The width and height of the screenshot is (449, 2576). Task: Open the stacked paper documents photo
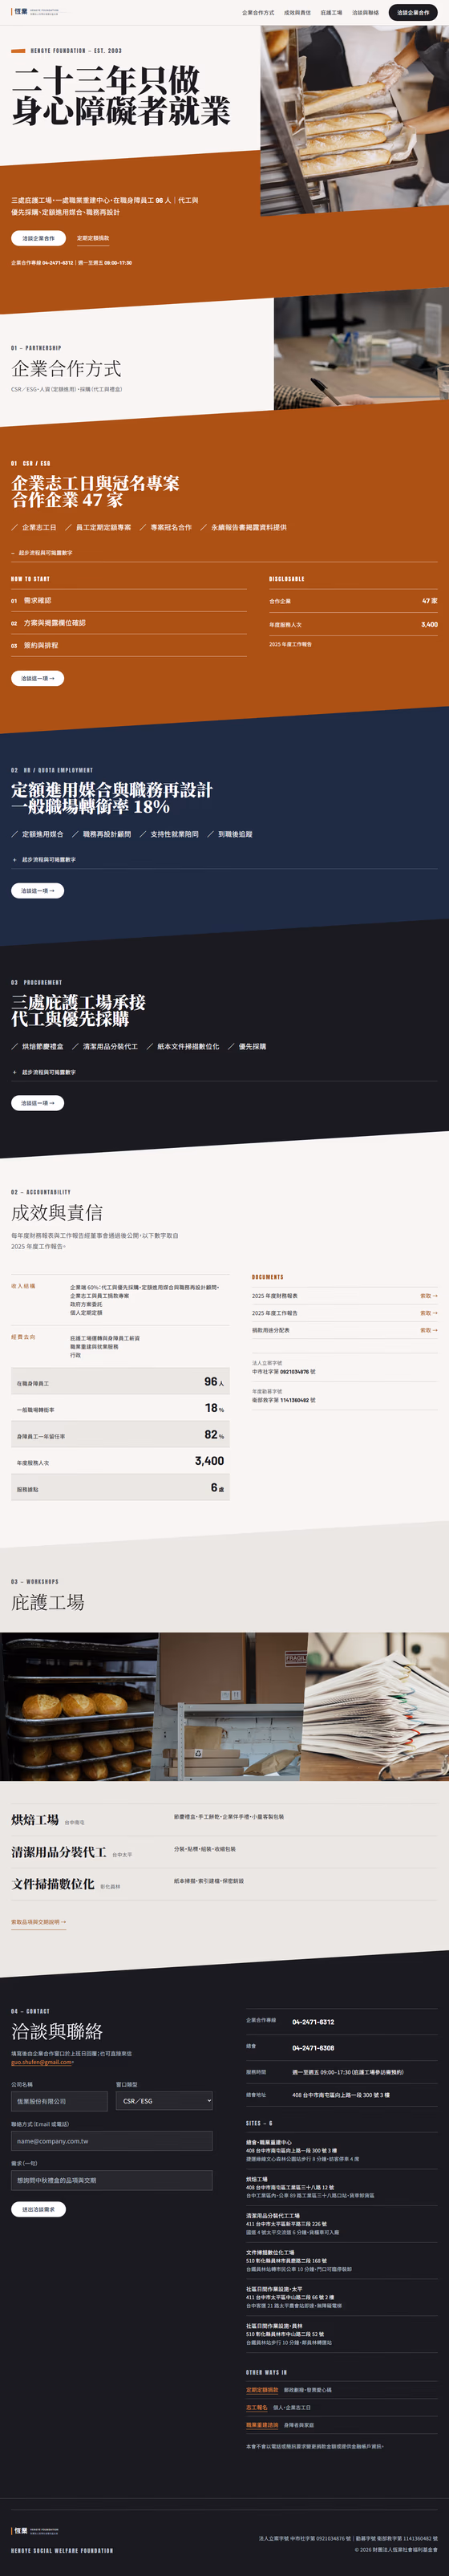click(377, 1706)
